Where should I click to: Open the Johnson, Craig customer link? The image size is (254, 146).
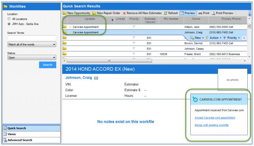click(x=79, y=78)
